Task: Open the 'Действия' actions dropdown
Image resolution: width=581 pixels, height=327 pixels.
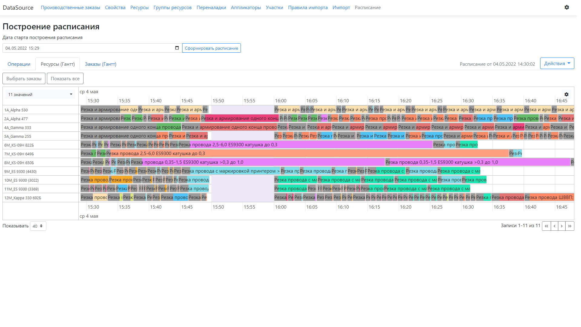Action: 557,64
